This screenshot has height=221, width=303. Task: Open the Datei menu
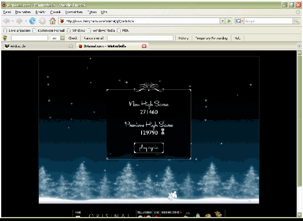7,12
